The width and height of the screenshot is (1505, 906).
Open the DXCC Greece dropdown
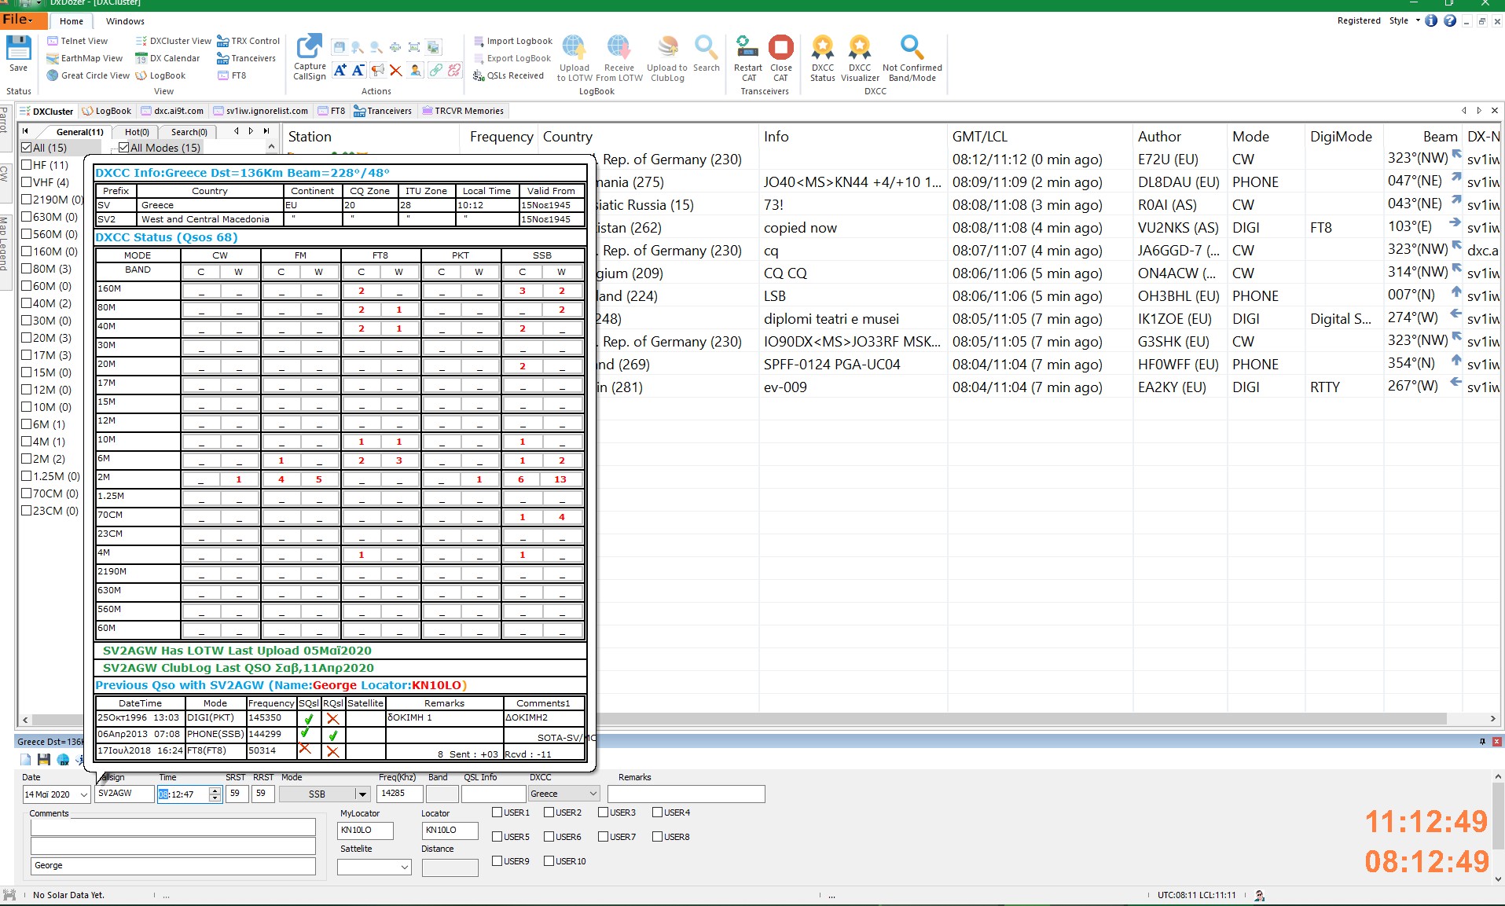pyautogui.click(x=593, y=794)
